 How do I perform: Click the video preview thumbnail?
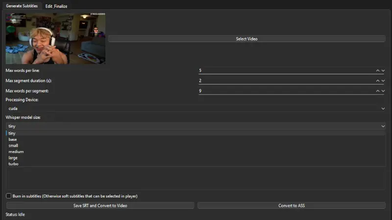[55, 39]
